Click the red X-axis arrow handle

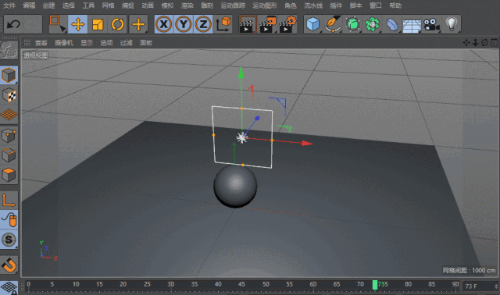click(307, 144)
